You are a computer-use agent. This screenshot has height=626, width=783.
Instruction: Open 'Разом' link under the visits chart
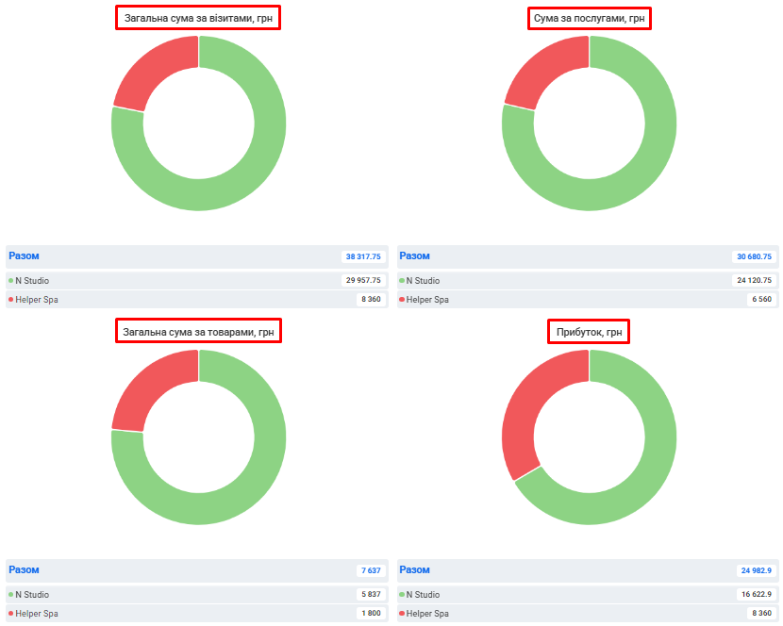[24, 255]
